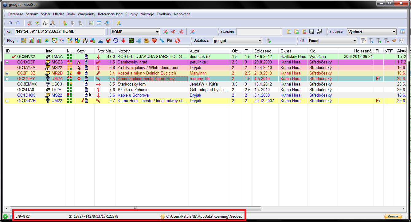Click the camera plugin icon
Viewport: 411px width, 222px height.
(x=170, y=40)
